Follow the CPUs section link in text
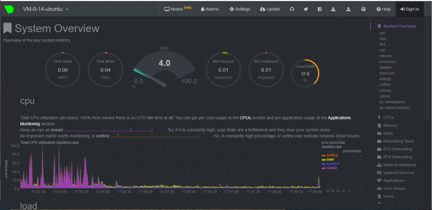The width and height of the screenshot is (432, 210). [x=245, y=118]
